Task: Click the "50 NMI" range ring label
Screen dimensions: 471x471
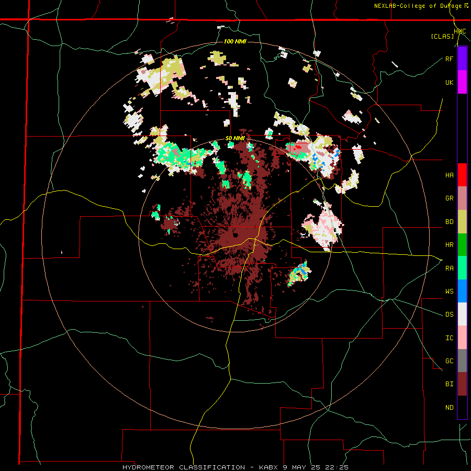Action: point(235,139)
